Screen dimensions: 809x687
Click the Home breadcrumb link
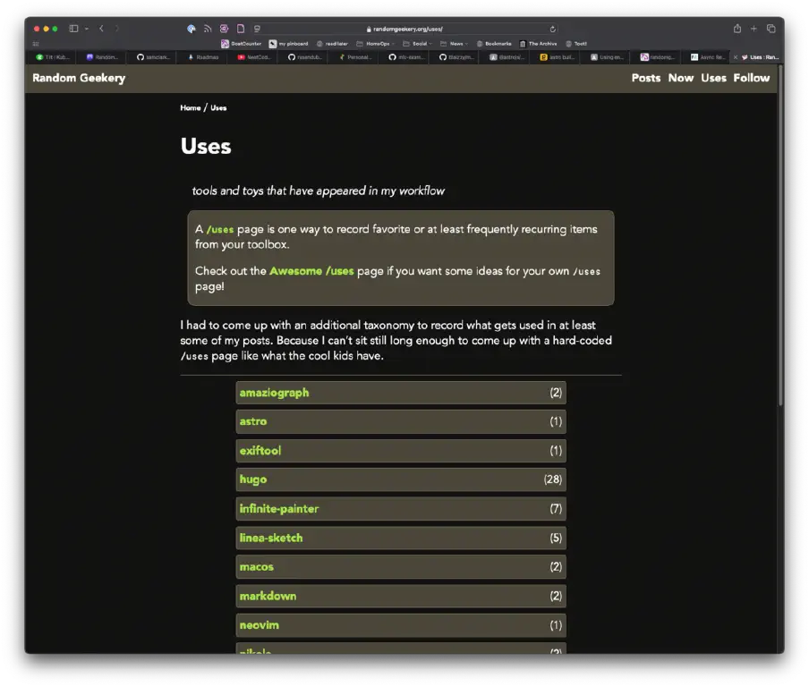(x=191, y=108)
